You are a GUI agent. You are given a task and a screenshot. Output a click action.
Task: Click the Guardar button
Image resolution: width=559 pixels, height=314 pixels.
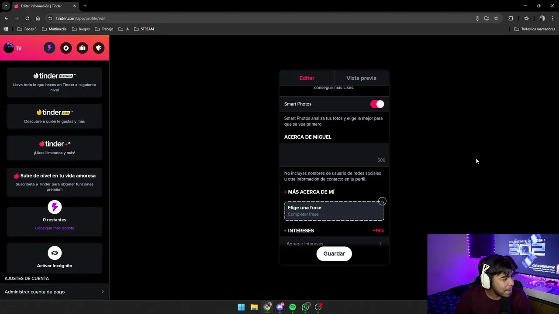[x=334, y=254]
